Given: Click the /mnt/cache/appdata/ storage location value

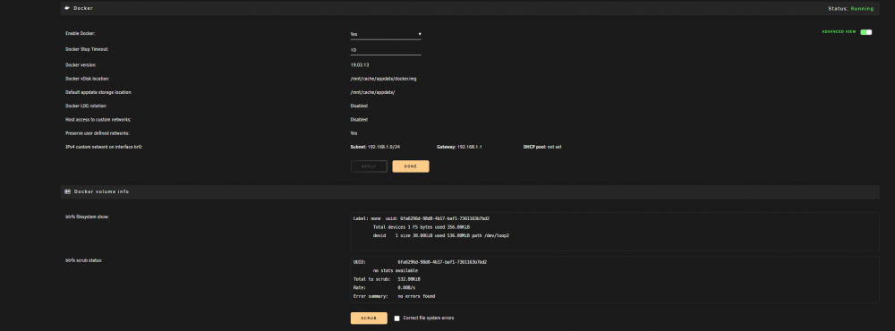Looking at the screenshot, I should tap(373, 92).
